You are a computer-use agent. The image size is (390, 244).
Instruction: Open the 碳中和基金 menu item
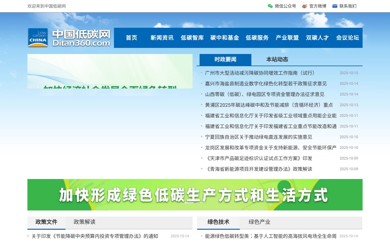click(224, 38)
